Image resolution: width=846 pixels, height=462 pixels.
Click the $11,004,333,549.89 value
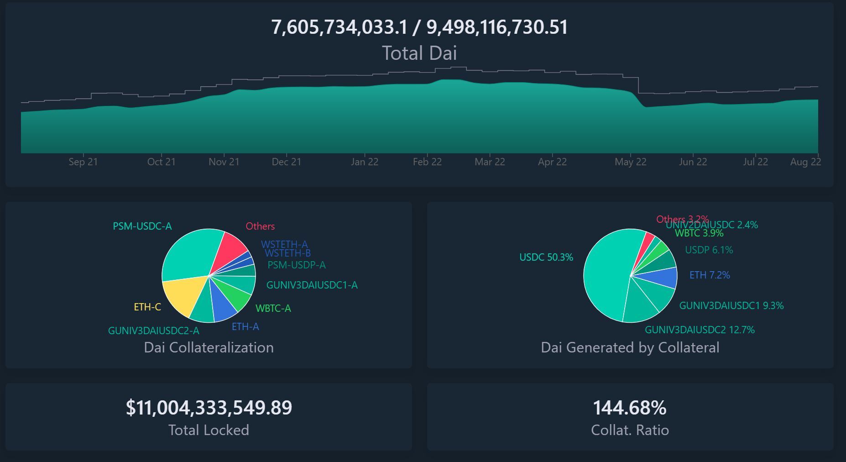[209, 407]
